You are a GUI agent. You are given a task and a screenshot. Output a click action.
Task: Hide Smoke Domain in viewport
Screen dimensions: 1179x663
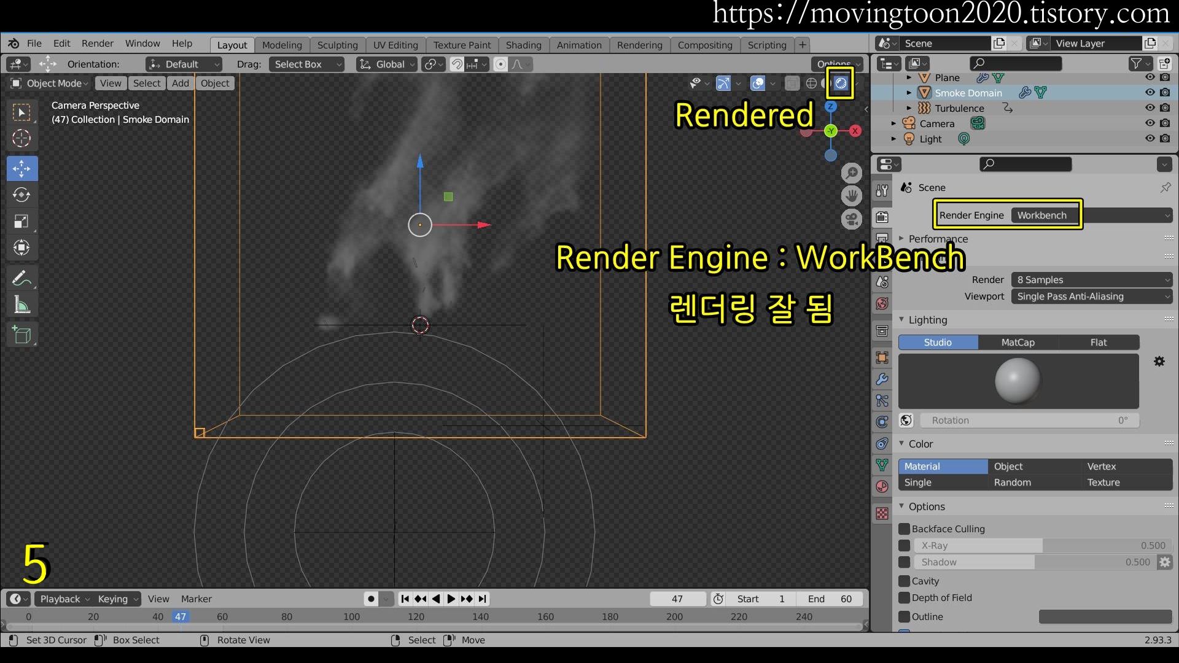tap(1150, 92)
